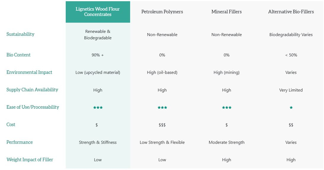The width and height of the screenshot is (324, 170).
Task: Click the Supply Chain Availability label
Action: 32,90
